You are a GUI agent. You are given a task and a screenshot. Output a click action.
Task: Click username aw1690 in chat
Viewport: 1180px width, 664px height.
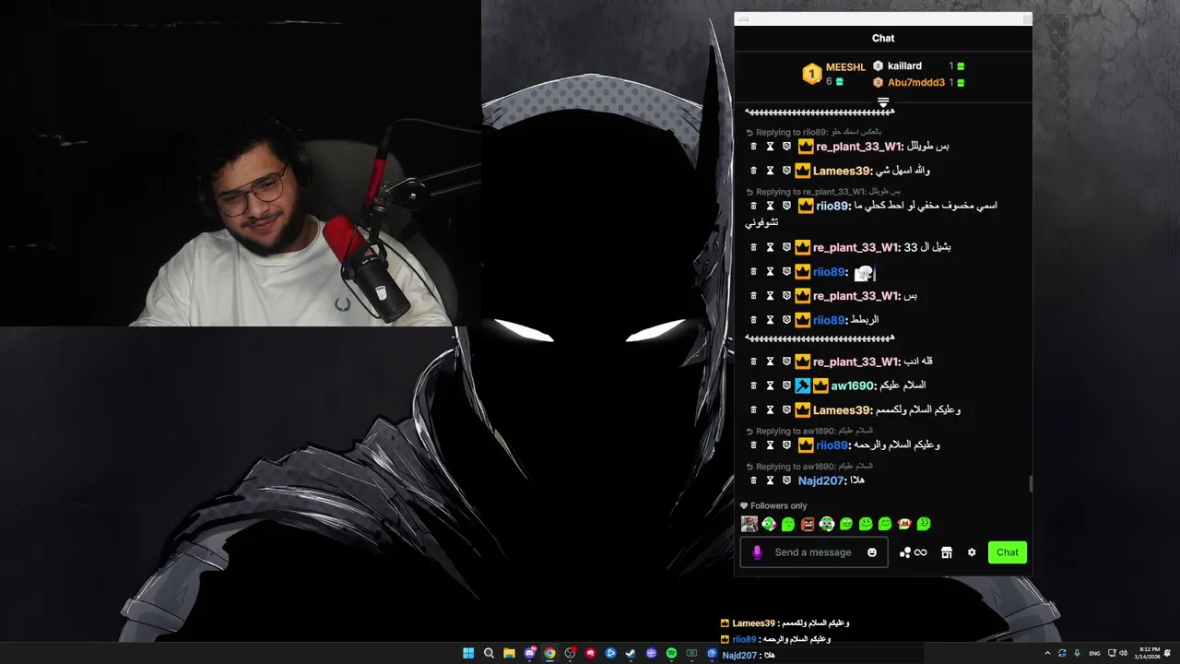pos(853,385)
